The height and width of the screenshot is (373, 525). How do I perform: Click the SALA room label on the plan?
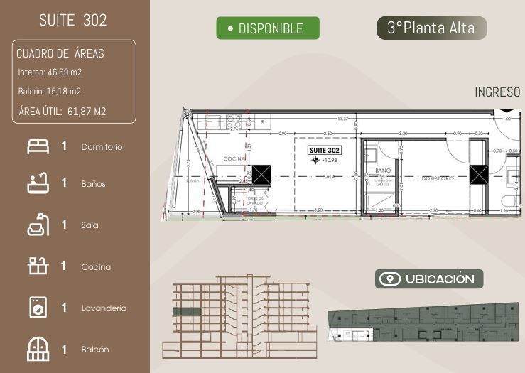pyautogui.click(x=329, y=176)
